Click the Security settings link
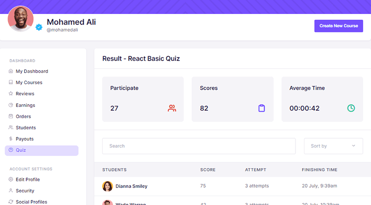371x205 pixels. click(x=25, y=191)
